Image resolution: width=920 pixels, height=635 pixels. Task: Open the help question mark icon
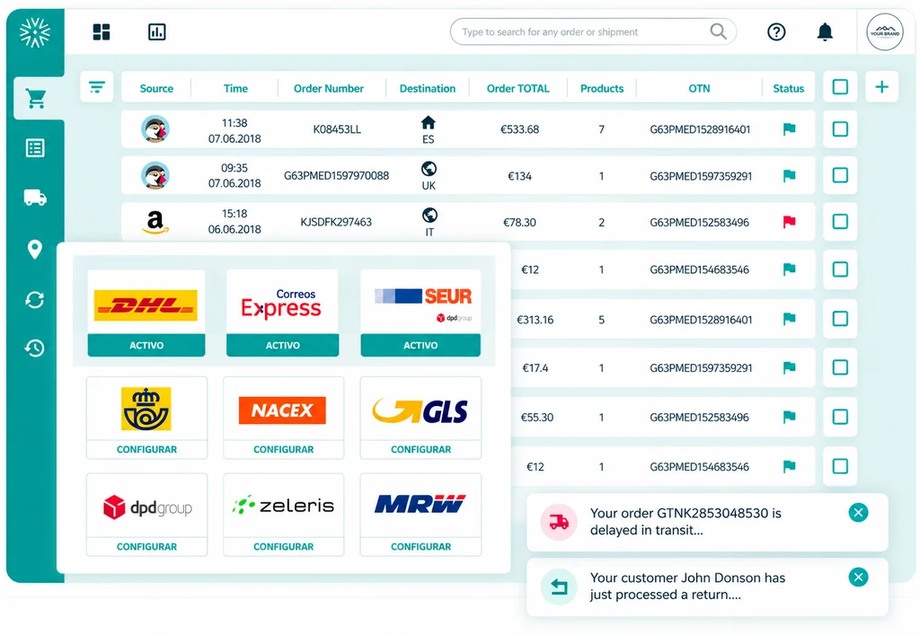coord(776,31)
